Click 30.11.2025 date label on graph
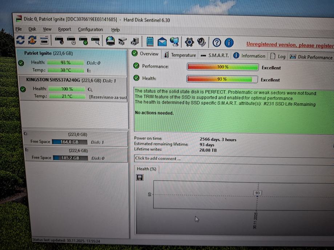The height and width of the screenshot is (250, 334). pyautogui.click(x=255, y=220)
